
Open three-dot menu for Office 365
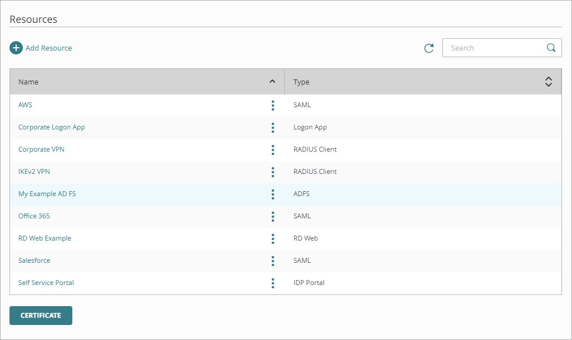click(x=273, y=216)
